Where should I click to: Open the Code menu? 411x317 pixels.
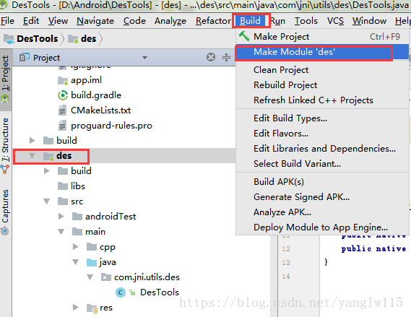(x=134, y=21)
